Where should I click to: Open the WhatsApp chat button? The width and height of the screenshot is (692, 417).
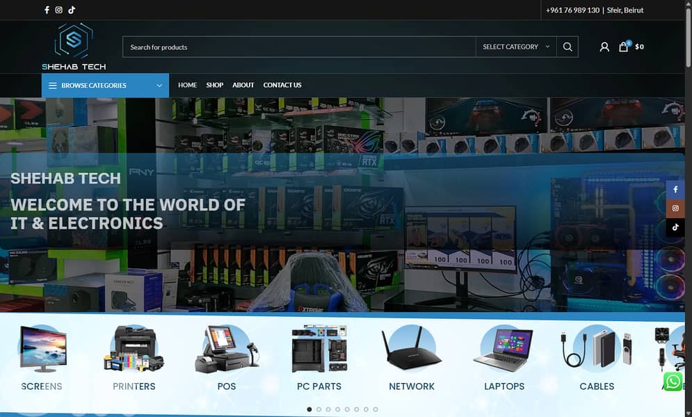tap(673, 382)
